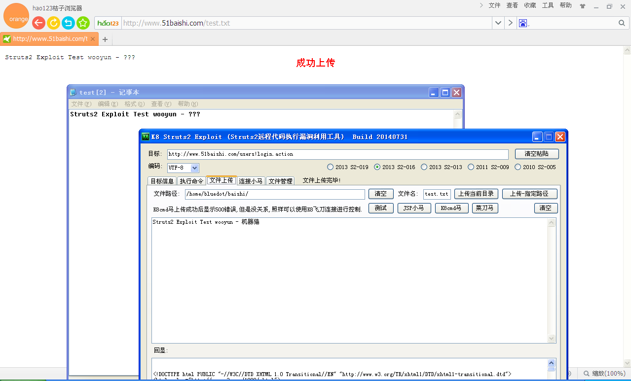631x381 pixels.
Task: Click the hao123 logo in address bar
Action: 108,23
